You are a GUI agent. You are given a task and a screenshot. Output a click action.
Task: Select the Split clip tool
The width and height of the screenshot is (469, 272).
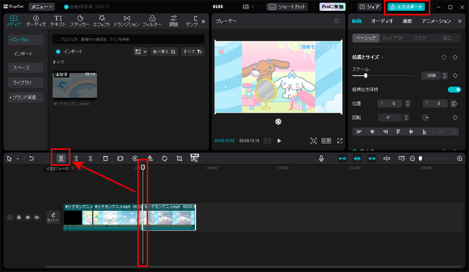point(61,158)
